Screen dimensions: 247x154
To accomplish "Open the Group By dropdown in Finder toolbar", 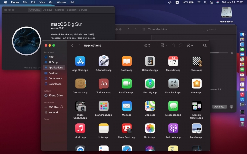I will pos(164,46).
